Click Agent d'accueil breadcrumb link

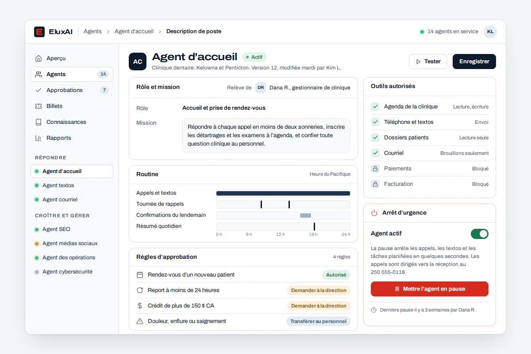click(134, 31)
